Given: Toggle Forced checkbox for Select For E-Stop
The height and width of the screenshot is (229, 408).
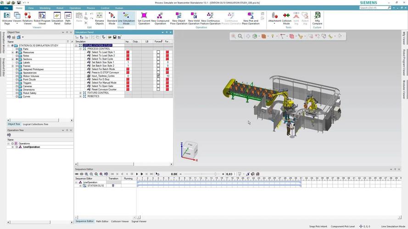Looking at the screenshot, I should 158,79.
